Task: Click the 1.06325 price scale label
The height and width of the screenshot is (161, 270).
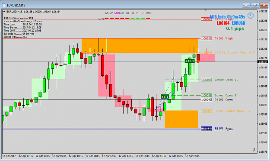Action: (263, 11)
